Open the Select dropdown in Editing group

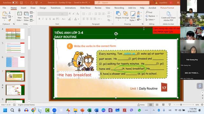150,20
